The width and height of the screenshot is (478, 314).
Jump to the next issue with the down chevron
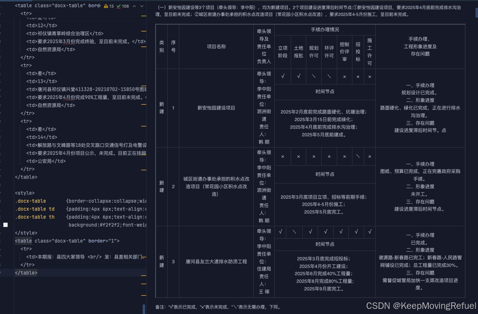click(x=141, y=6)
